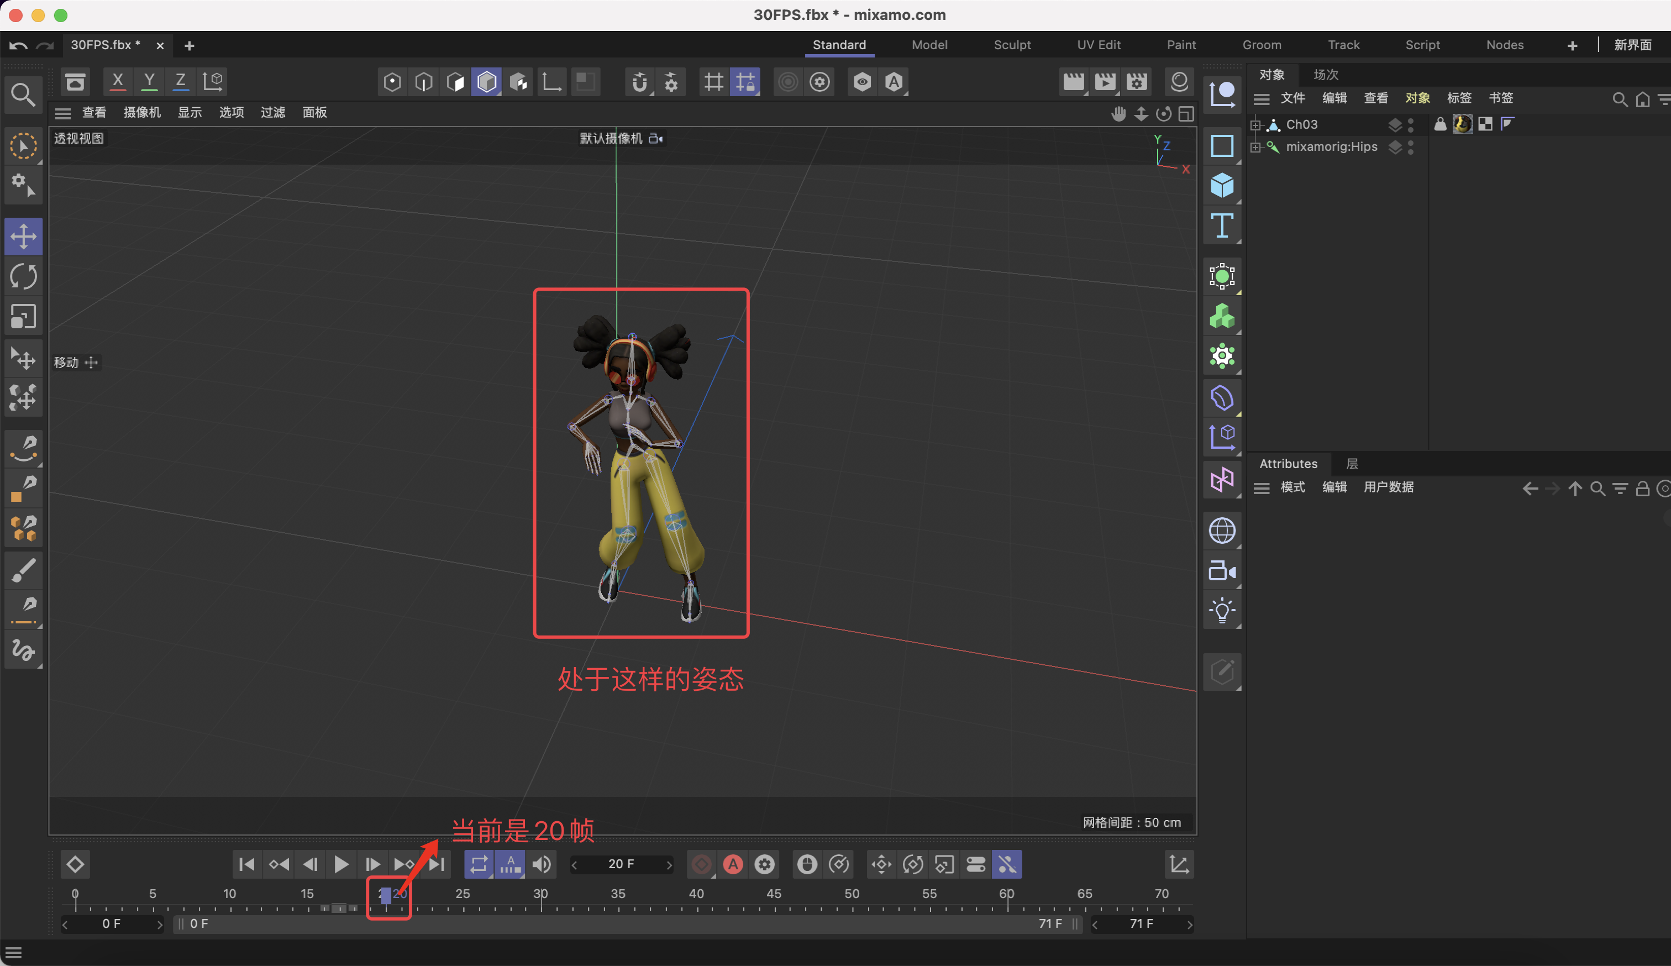Toggle timeline loop playback mode

click(x=478, y=864)
